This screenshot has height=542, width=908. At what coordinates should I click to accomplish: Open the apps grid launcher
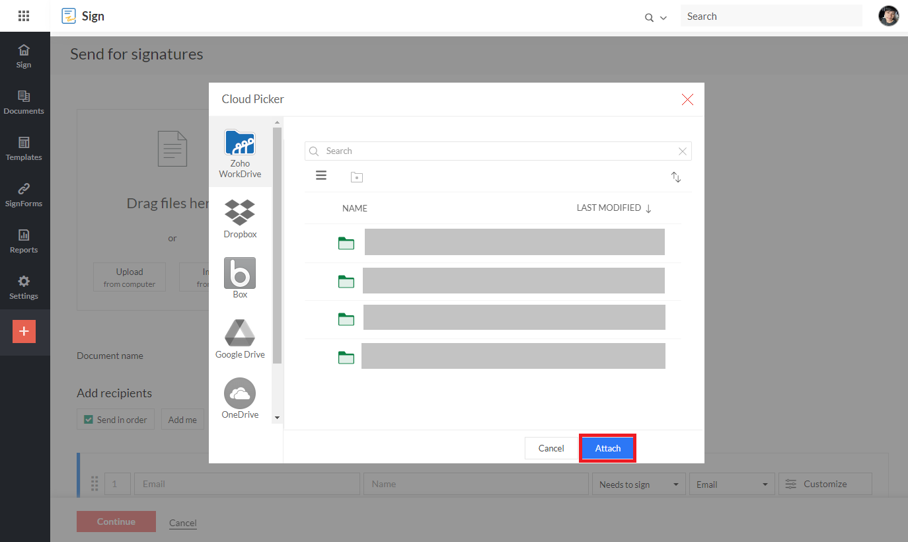click(24, 16)
